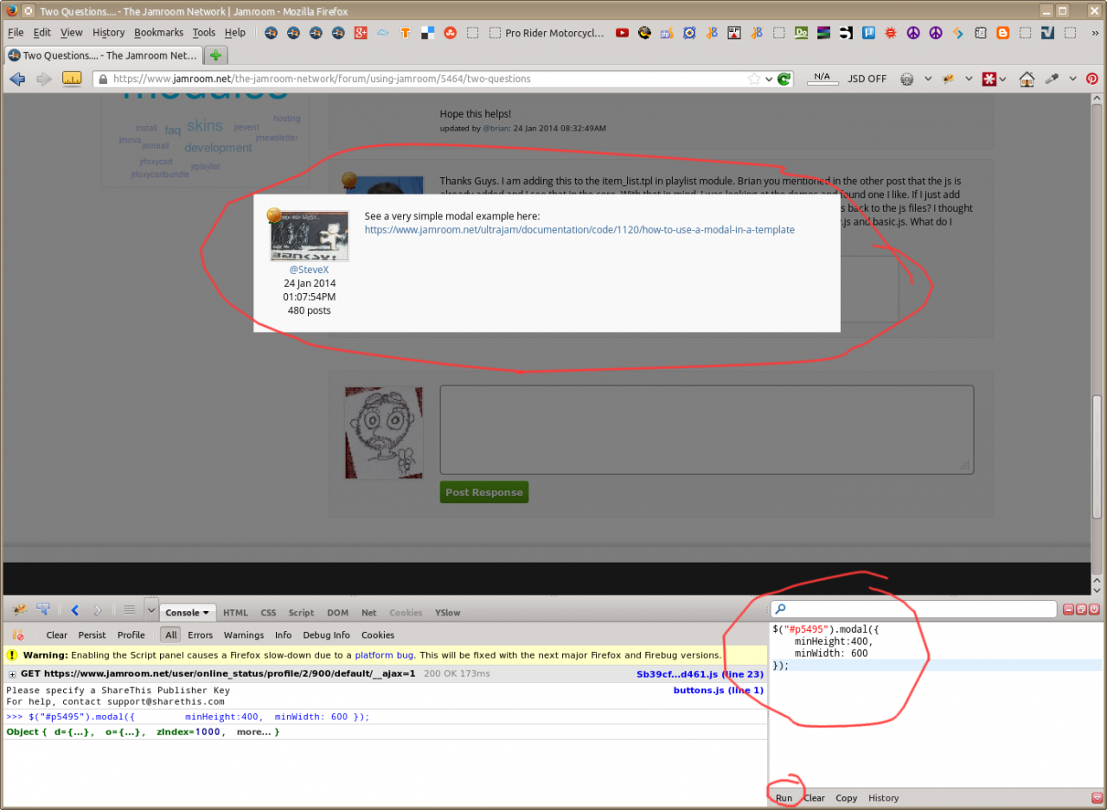Click the home icon in navigation toolbar
This screenshot has height=810, width=1107.
pyautogui.click(x=1027, y=79)
